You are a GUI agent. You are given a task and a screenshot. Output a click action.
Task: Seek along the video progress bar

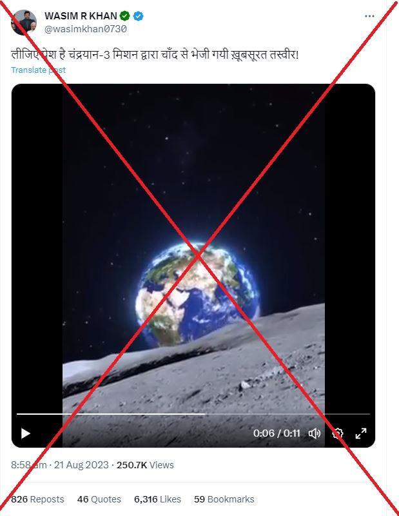193,414
